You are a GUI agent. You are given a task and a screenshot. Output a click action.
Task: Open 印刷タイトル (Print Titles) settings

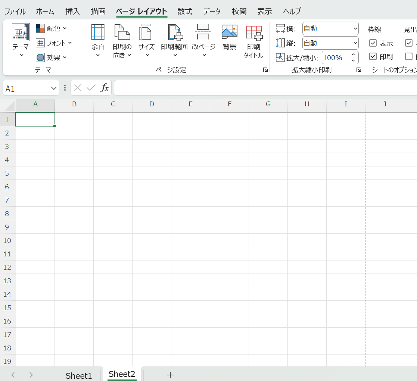coord(253,40)
